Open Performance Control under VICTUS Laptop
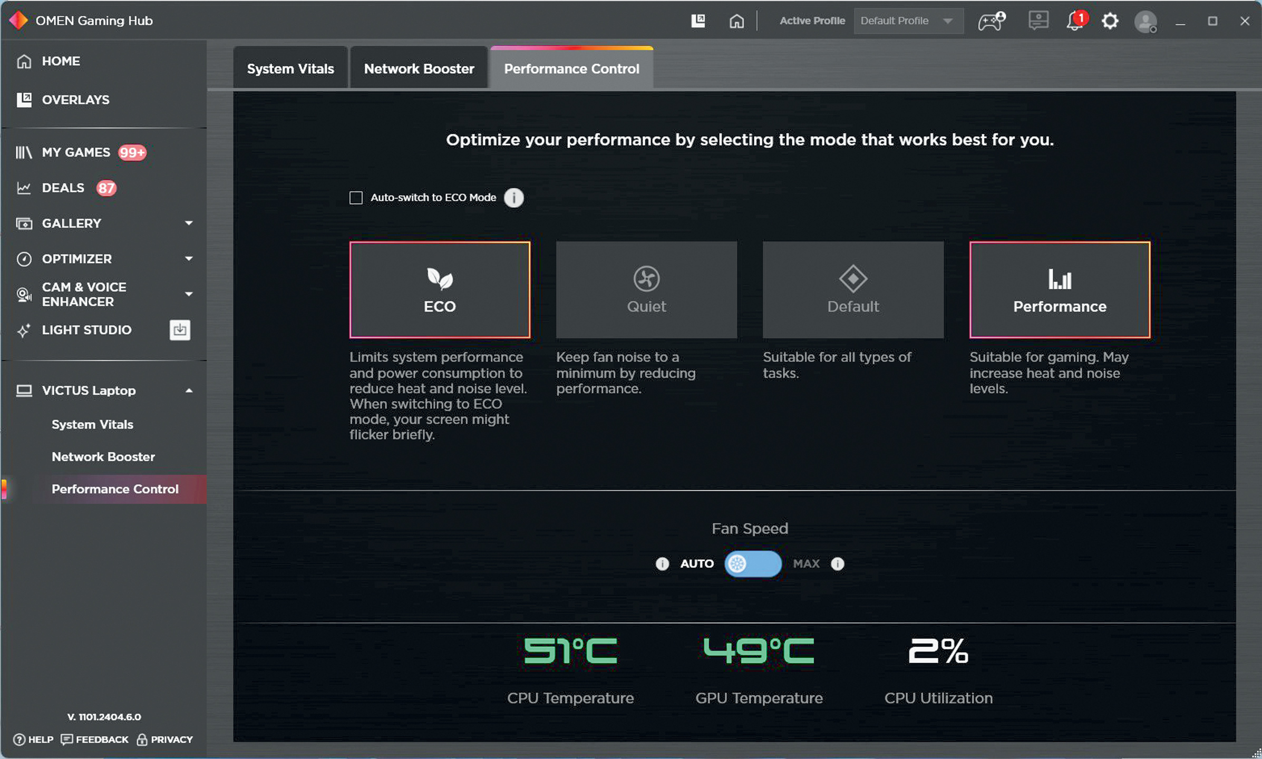Screen dimensions: 1262x759 [x=115, y=489]
